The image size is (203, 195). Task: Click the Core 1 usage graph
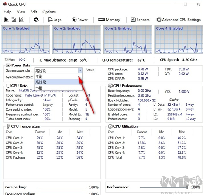coord(25,40)
